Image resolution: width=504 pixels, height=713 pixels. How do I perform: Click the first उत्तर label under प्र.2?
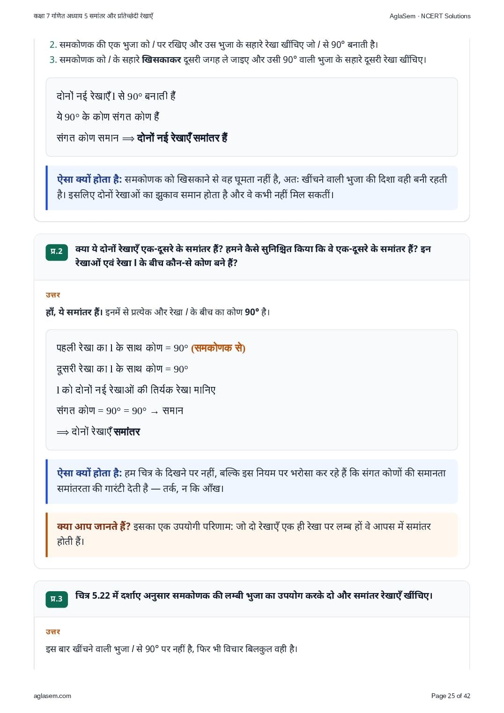pos(53,295)
